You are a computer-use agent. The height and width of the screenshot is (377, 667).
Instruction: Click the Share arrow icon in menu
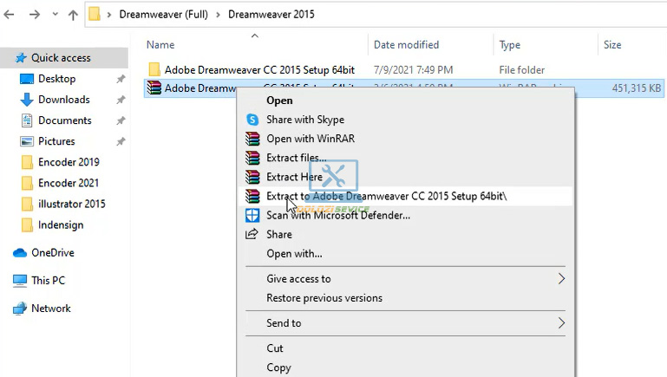click(x=252, y=234)
